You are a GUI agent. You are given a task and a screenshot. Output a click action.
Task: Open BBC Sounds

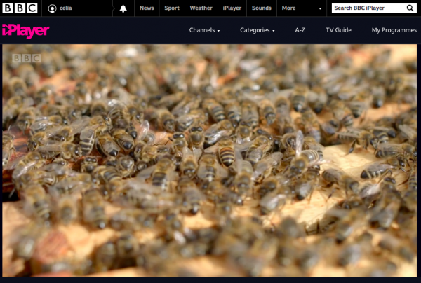[x=262, y=8]
